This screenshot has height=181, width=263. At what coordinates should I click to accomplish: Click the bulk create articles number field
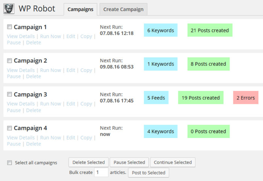coord(101,173)
